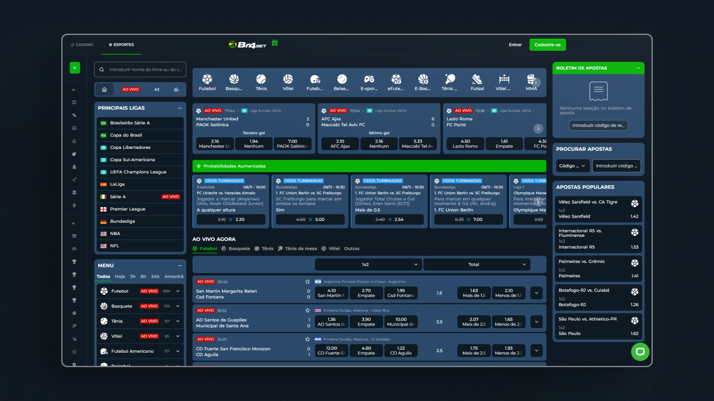Bet 4.10 on San Martin win
The image size is (714, 401).
[x=331, y=293]
